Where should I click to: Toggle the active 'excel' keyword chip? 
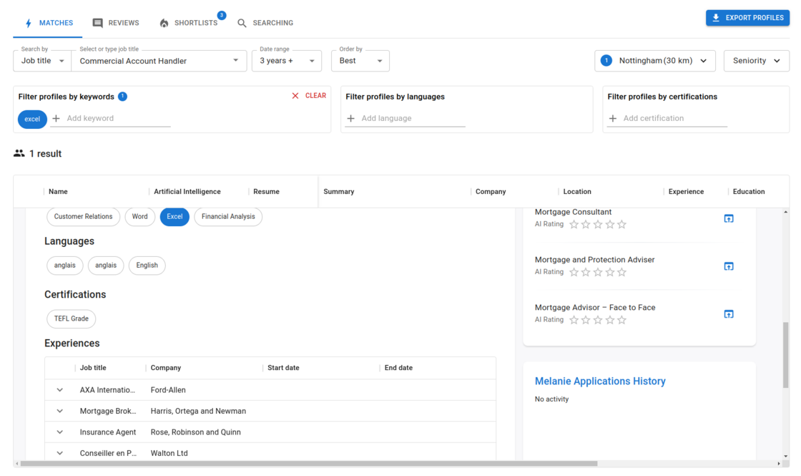click(x=31, y=119)
